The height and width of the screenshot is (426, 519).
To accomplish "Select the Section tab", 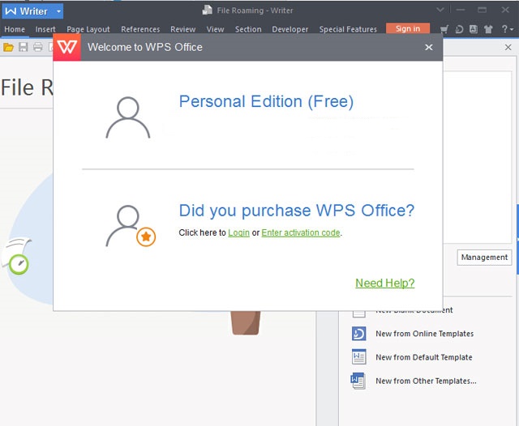I will point(248,29).
